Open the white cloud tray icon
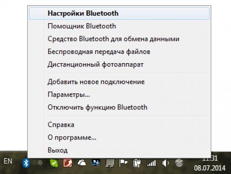Viewport: 231px width, 174px height. tap(82, 163)
